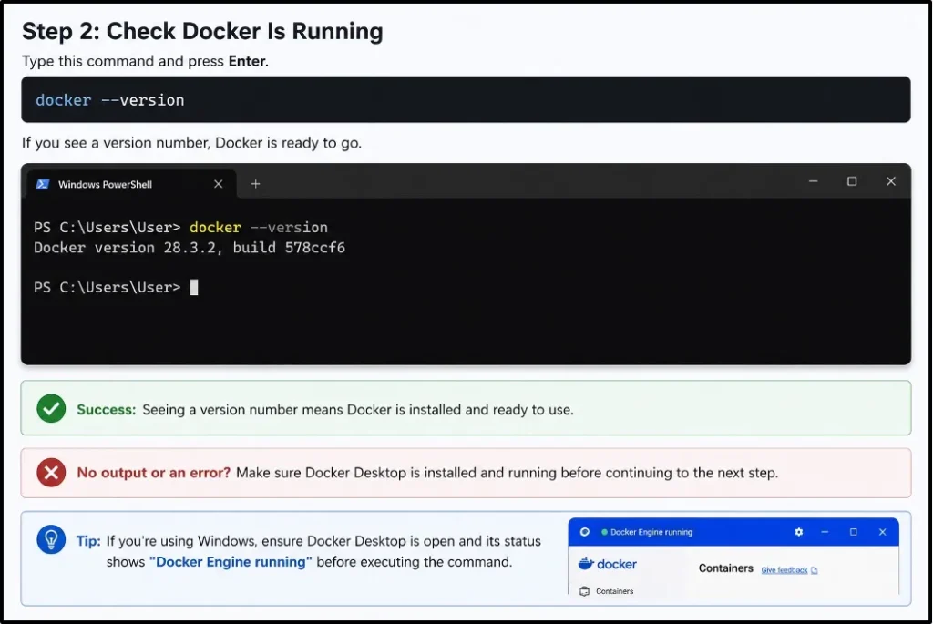The width and height of the screenshot is (933, 624).
Task: Click the red error X icon
Action: coord(51,472)
